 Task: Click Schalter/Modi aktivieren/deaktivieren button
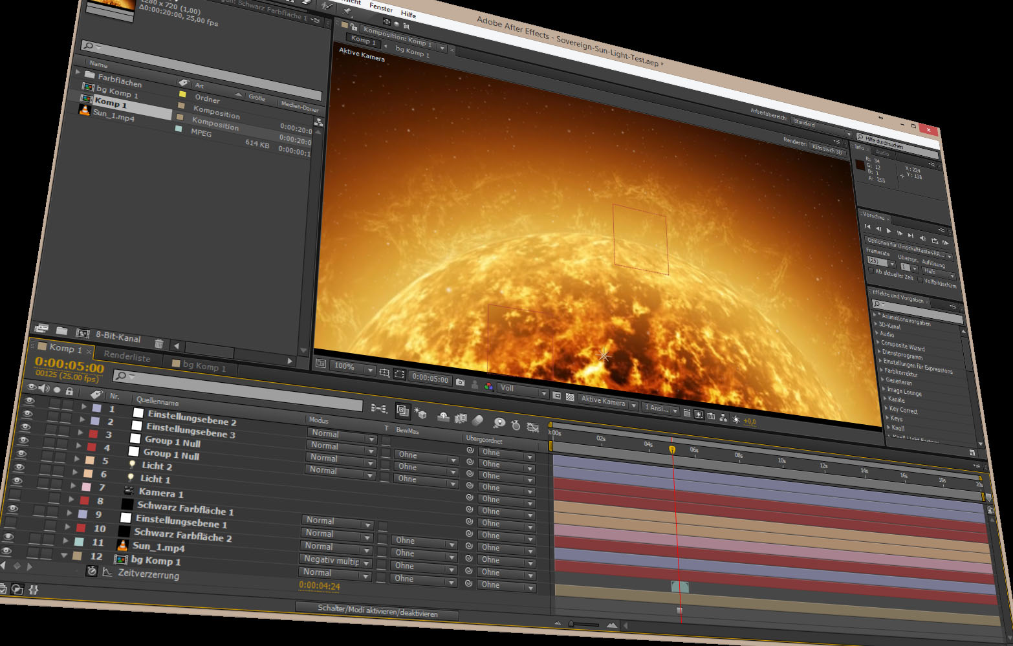click(x=378, y=611)
